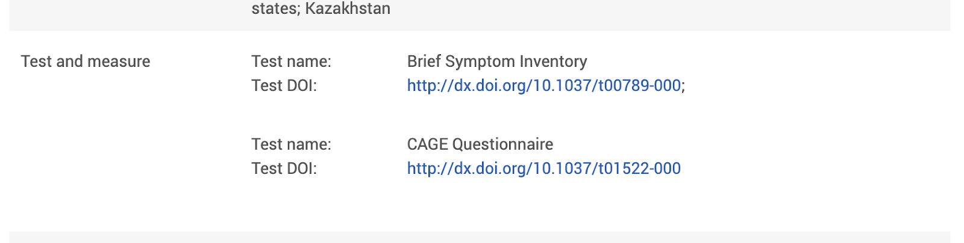This screenshot has height=243, width=964.
Task: Click the word "states;" in the top row
Action: 276,8
